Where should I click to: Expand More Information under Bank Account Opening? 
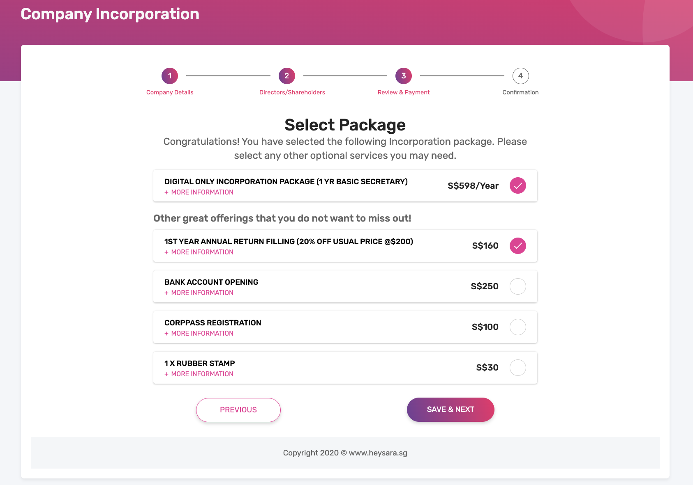(x=199, y=293)
